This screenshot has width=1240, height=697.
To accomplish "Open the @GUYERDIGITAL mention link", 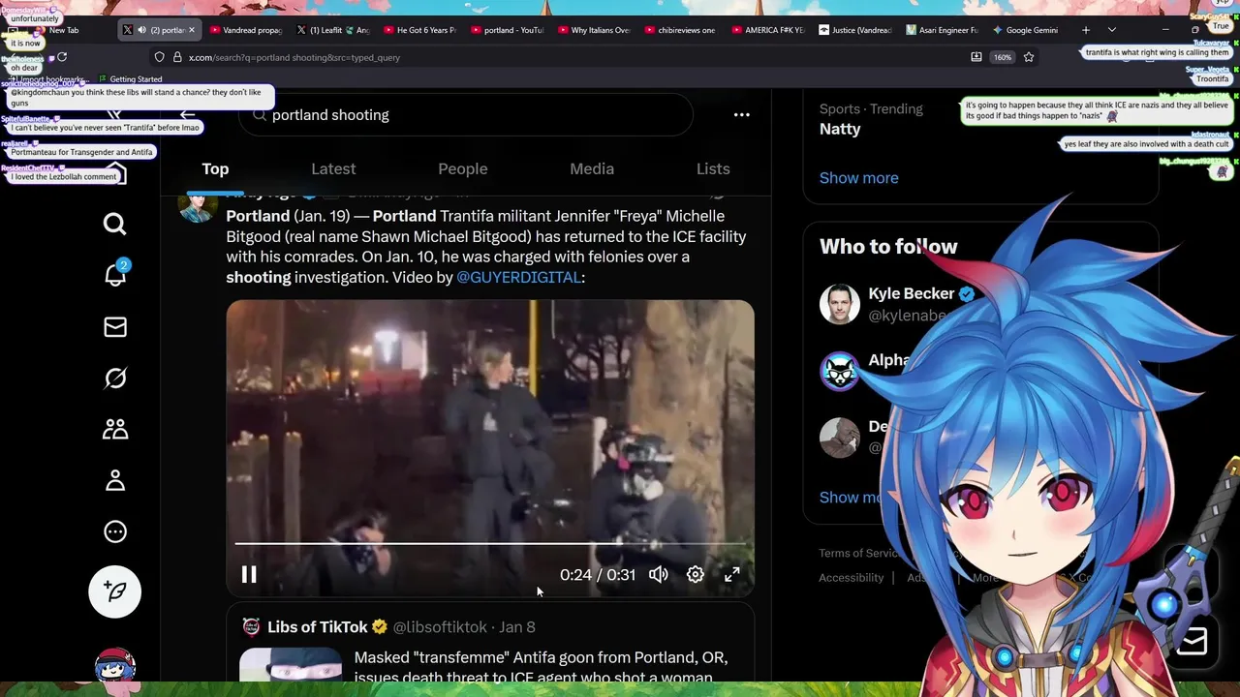I will 518,277.
